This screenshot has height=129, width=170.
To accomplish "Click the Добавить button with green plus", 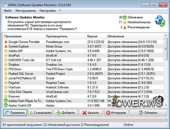I will 65,113.
